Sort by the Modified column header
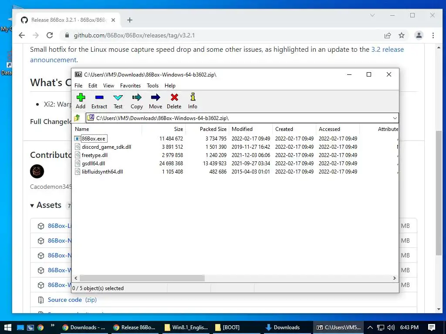Screen dimensions: 446x334 pos(250,129)
